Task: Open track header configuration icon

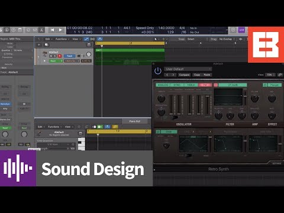Action: (x=89, y=45)
